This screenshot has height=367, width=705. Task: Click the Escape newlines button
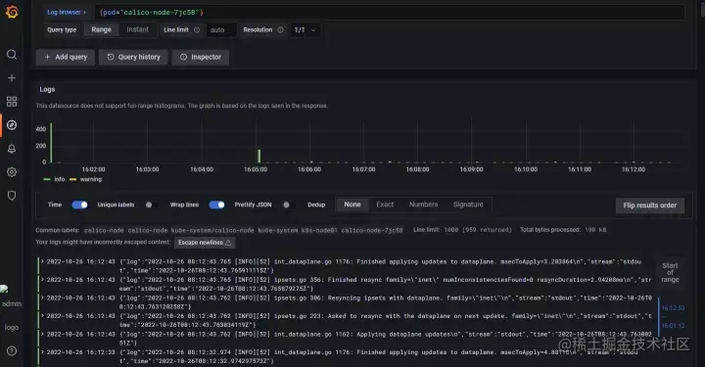coord(205,243)
